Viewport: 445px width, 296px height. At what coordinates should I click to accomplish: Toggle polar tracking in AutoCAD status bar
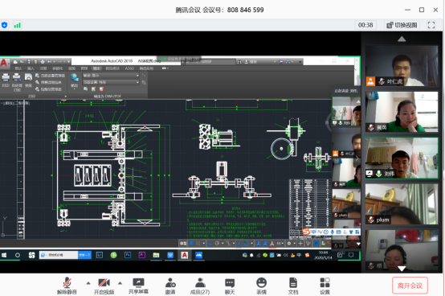(x=218, y=244)
